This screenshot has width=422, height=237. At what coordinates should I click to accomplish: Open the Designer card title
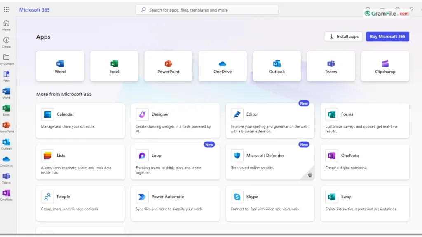pos(160,114)
